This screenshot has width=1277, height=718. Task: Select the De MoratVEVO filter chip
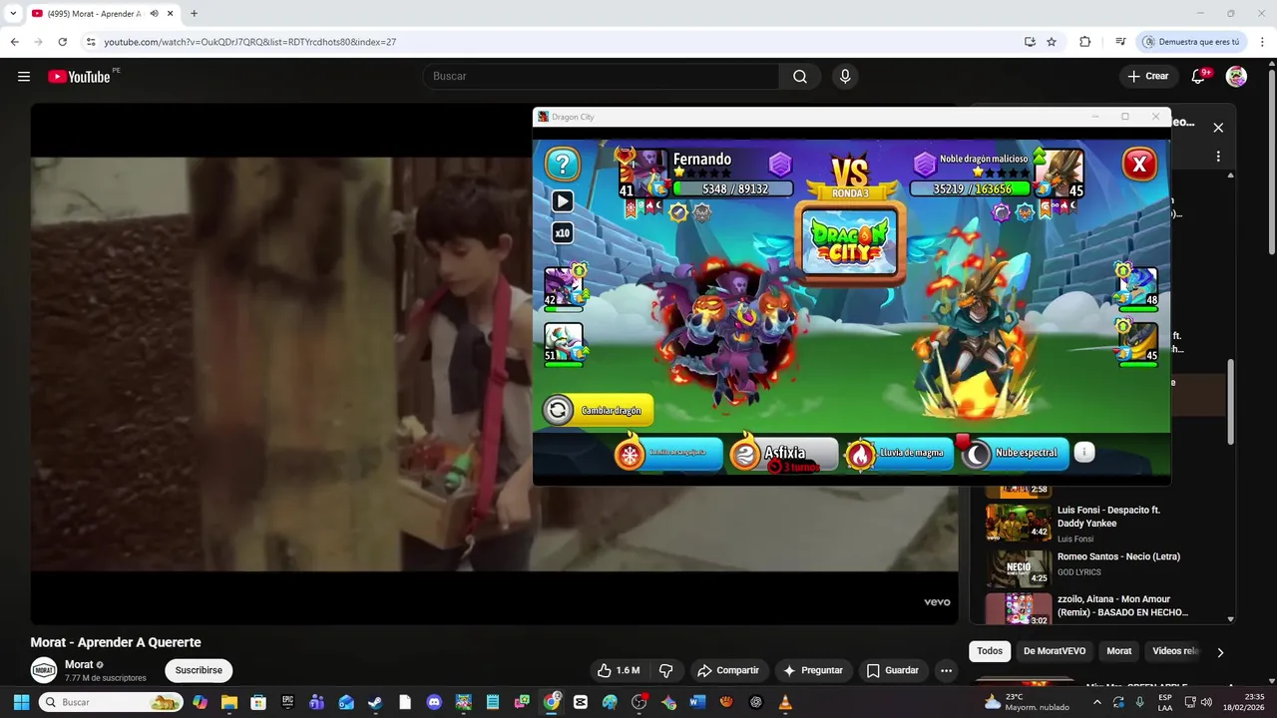pyautogui.click(x=1055, y=651)
